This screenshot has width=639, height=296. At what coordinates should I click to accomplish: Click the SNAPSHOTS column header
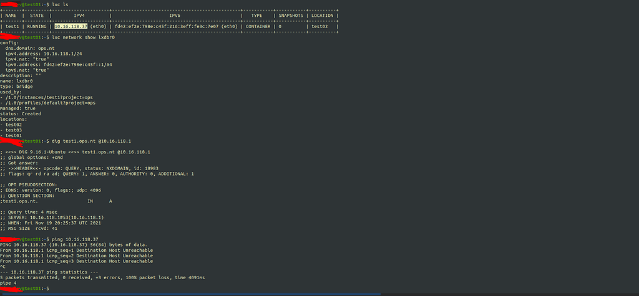click(x=291, y=15)
